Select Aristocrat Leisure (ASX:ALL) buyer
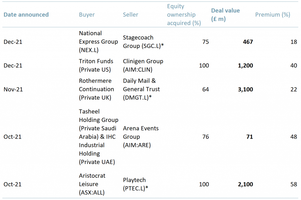The image size is (301, 200). [x=92, y=184]
